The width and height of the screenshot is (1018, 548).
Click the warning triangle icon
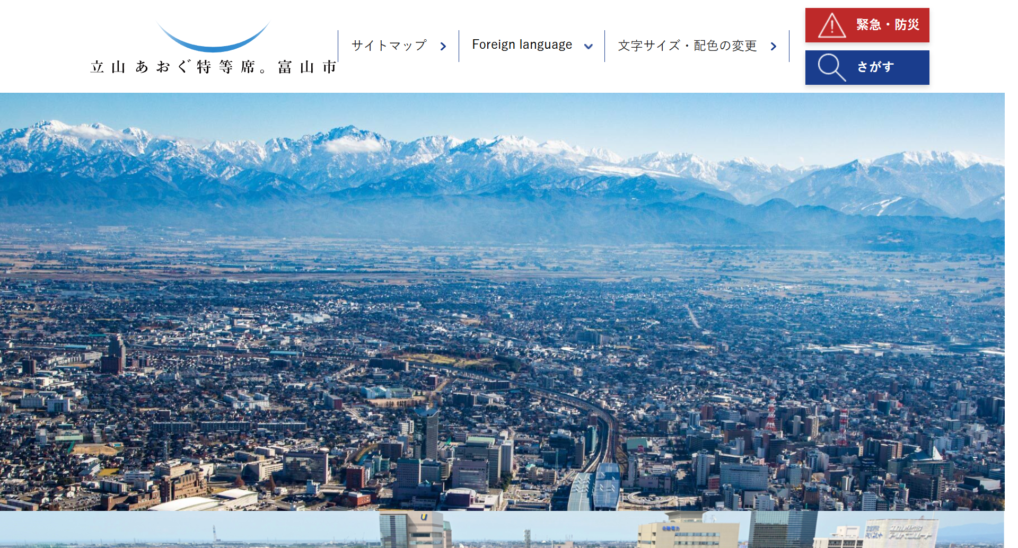831,25
